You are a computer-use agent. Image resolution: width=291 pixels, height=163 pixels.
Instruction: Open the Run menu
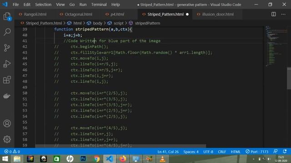[83, 5]
